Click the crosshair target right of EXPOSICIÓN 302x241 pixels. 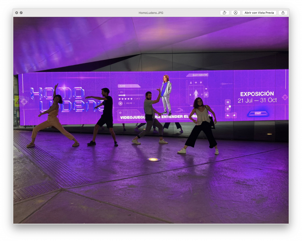click(x=285, y=97)
